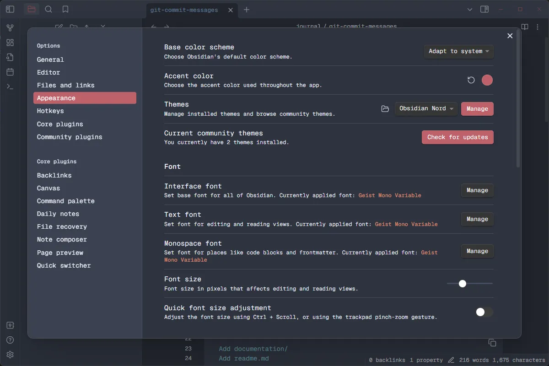549x366 pixels.
Task: Open the Bookmarks pane
Action: tap(65, 9)
